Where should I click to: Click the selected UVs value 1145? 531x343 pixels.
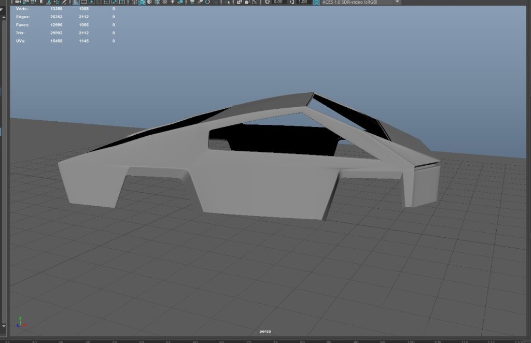click(83, 41)
